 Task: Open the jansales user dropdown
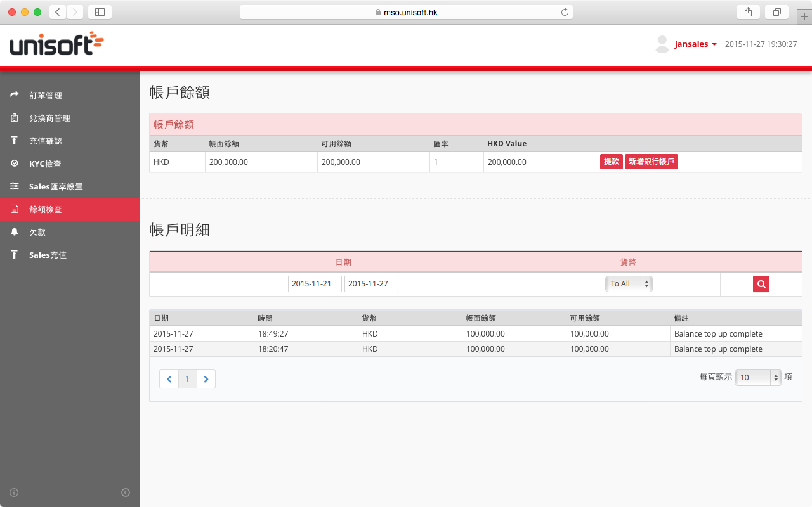pos(696,44)
